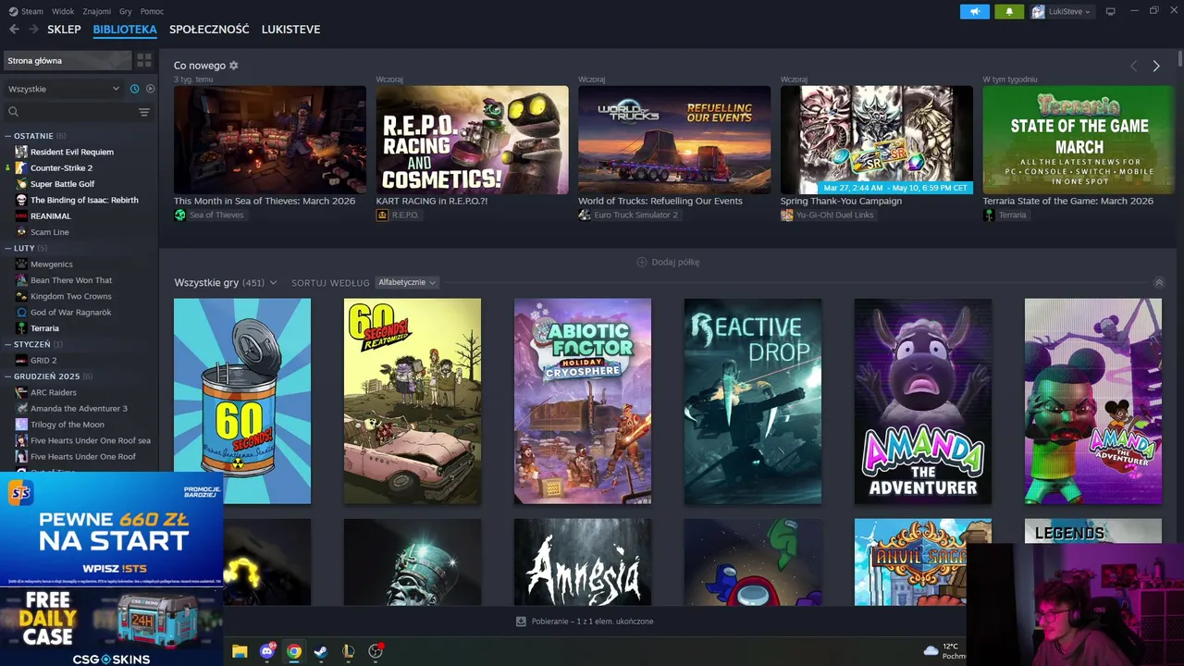Select Resident Evil Requiem in sidebar
Viewport: 1184px width, 666px height.
(72, 152)
